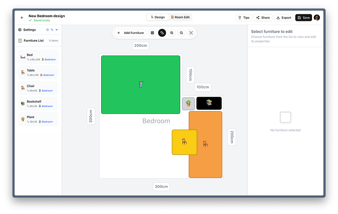Click Add Furniture button
Image resolution: width=338 pixels, height=214 pixels.
pos(130,33)
